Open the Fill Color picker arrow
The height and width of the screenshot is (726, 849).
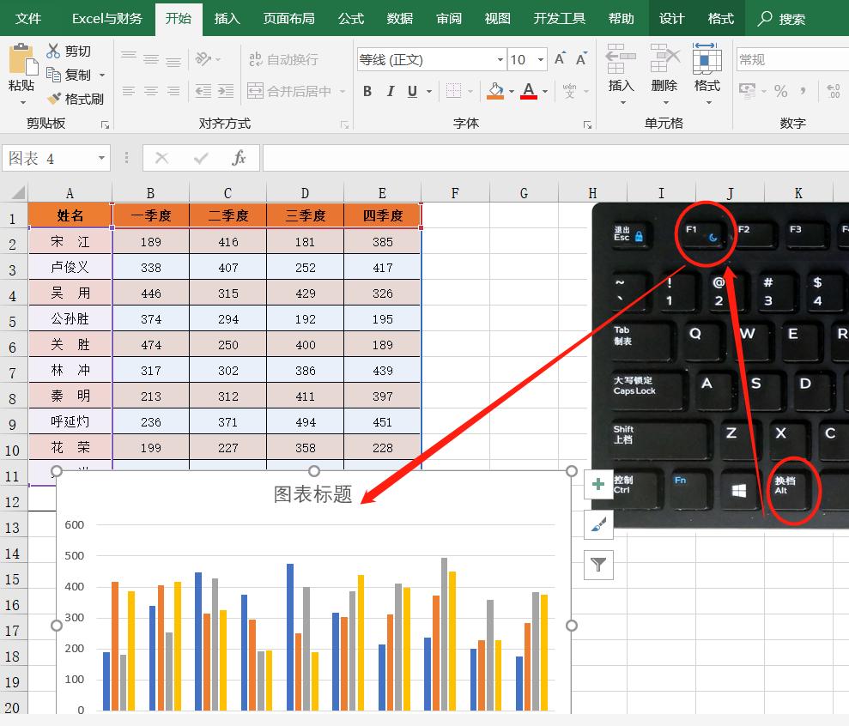click(x=511, y=91)
